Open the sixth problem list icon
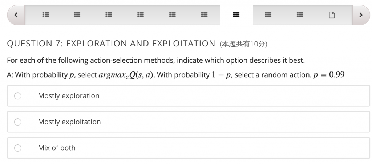Image resolution: width=372 pixels, height=164 pixels. [205, 15]
